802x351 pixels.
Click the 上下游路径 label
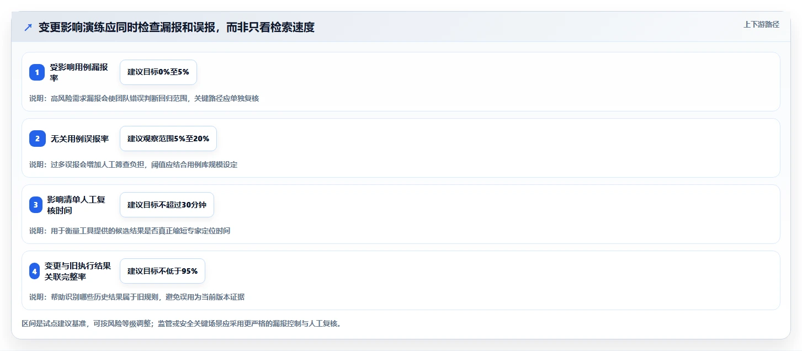(x=761, y=24)
